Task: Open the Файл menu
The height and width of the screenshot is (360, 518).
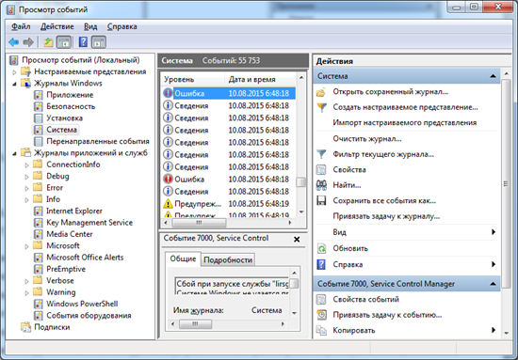Action: [21, 26]
